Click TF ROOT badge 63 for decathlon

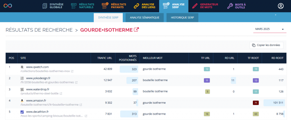tap(256, 114)
